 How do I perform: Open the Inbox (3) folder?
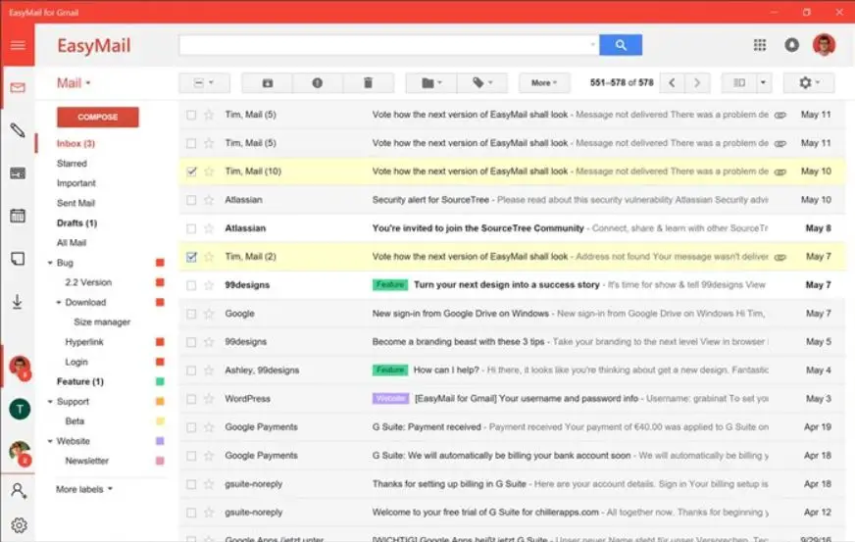click(75, 143)
